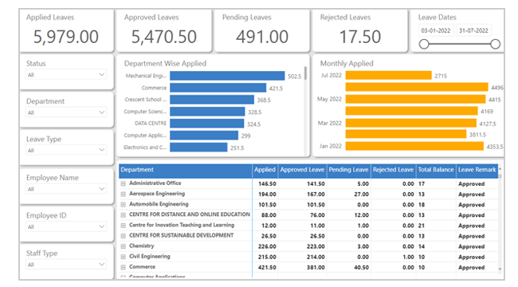Viewport: 518px width, 287px height.
Task: Click Applied value 146.50 for Administrative Office
Action: click(267, 184)
